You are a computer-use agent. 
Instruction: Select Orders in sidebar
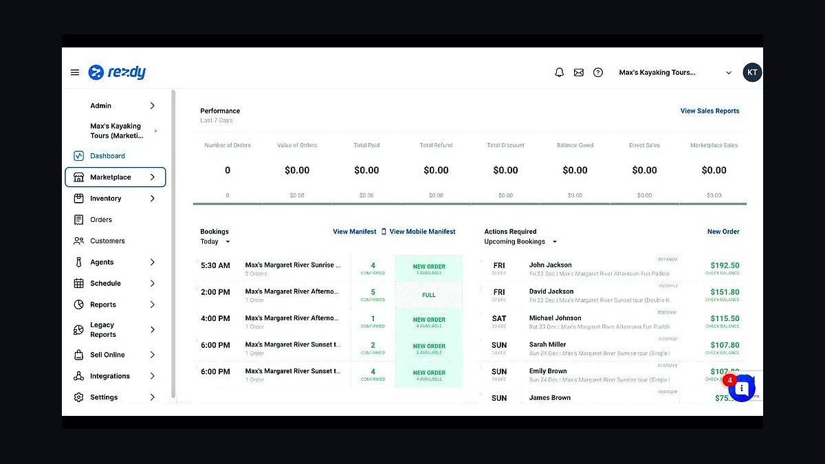click(x=101, y=220)
